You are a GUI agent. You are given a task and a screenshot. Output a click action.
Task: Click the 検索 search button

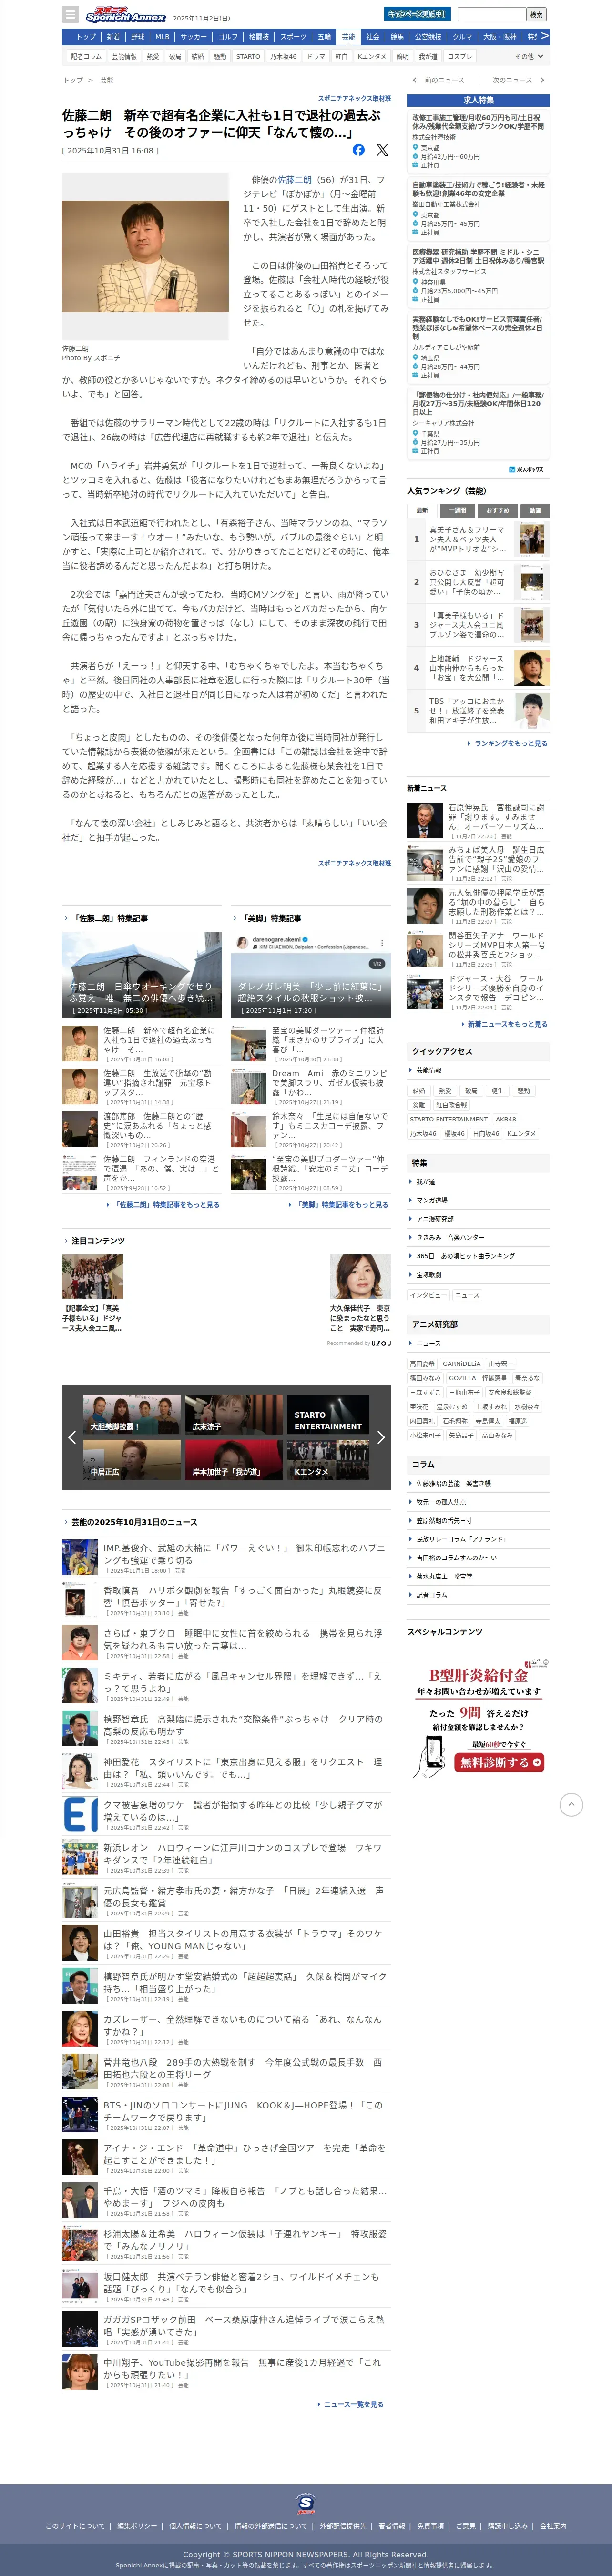[537, 14]
